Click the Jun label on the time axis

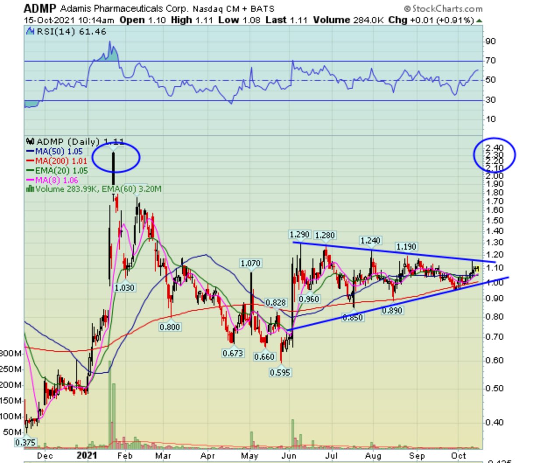(289, 456)
